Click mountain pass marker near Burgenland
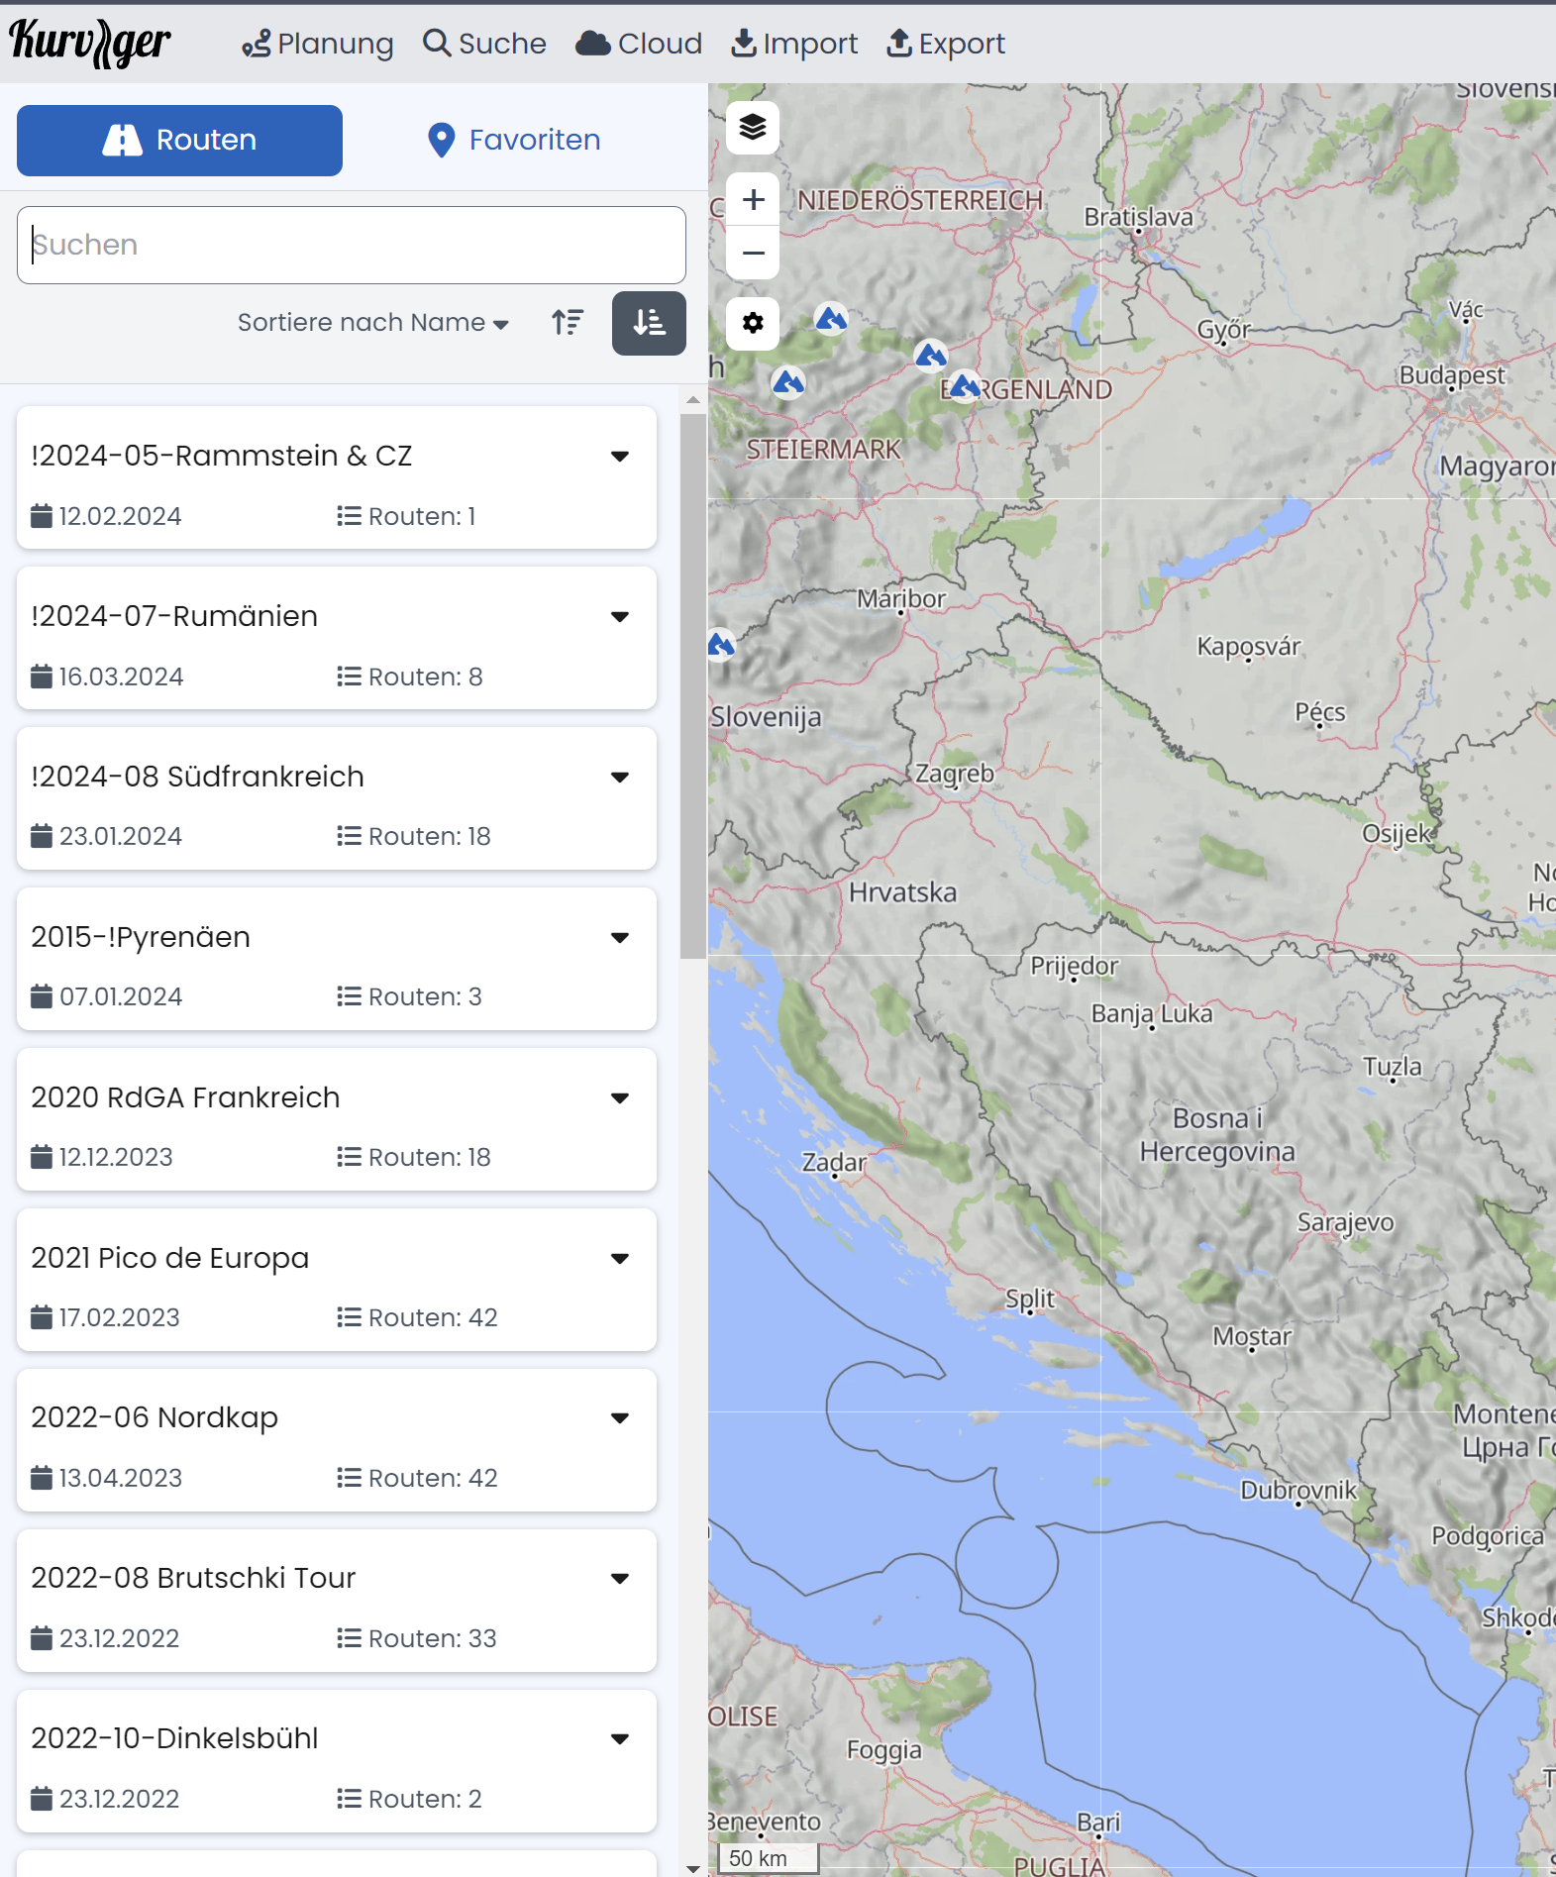The image size is (1556, 1877). point(964,386)
